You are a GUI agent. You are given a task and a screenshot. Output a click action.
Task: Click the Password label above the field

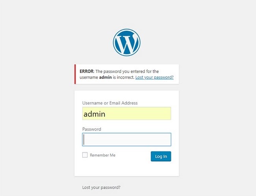pos(92,129)
